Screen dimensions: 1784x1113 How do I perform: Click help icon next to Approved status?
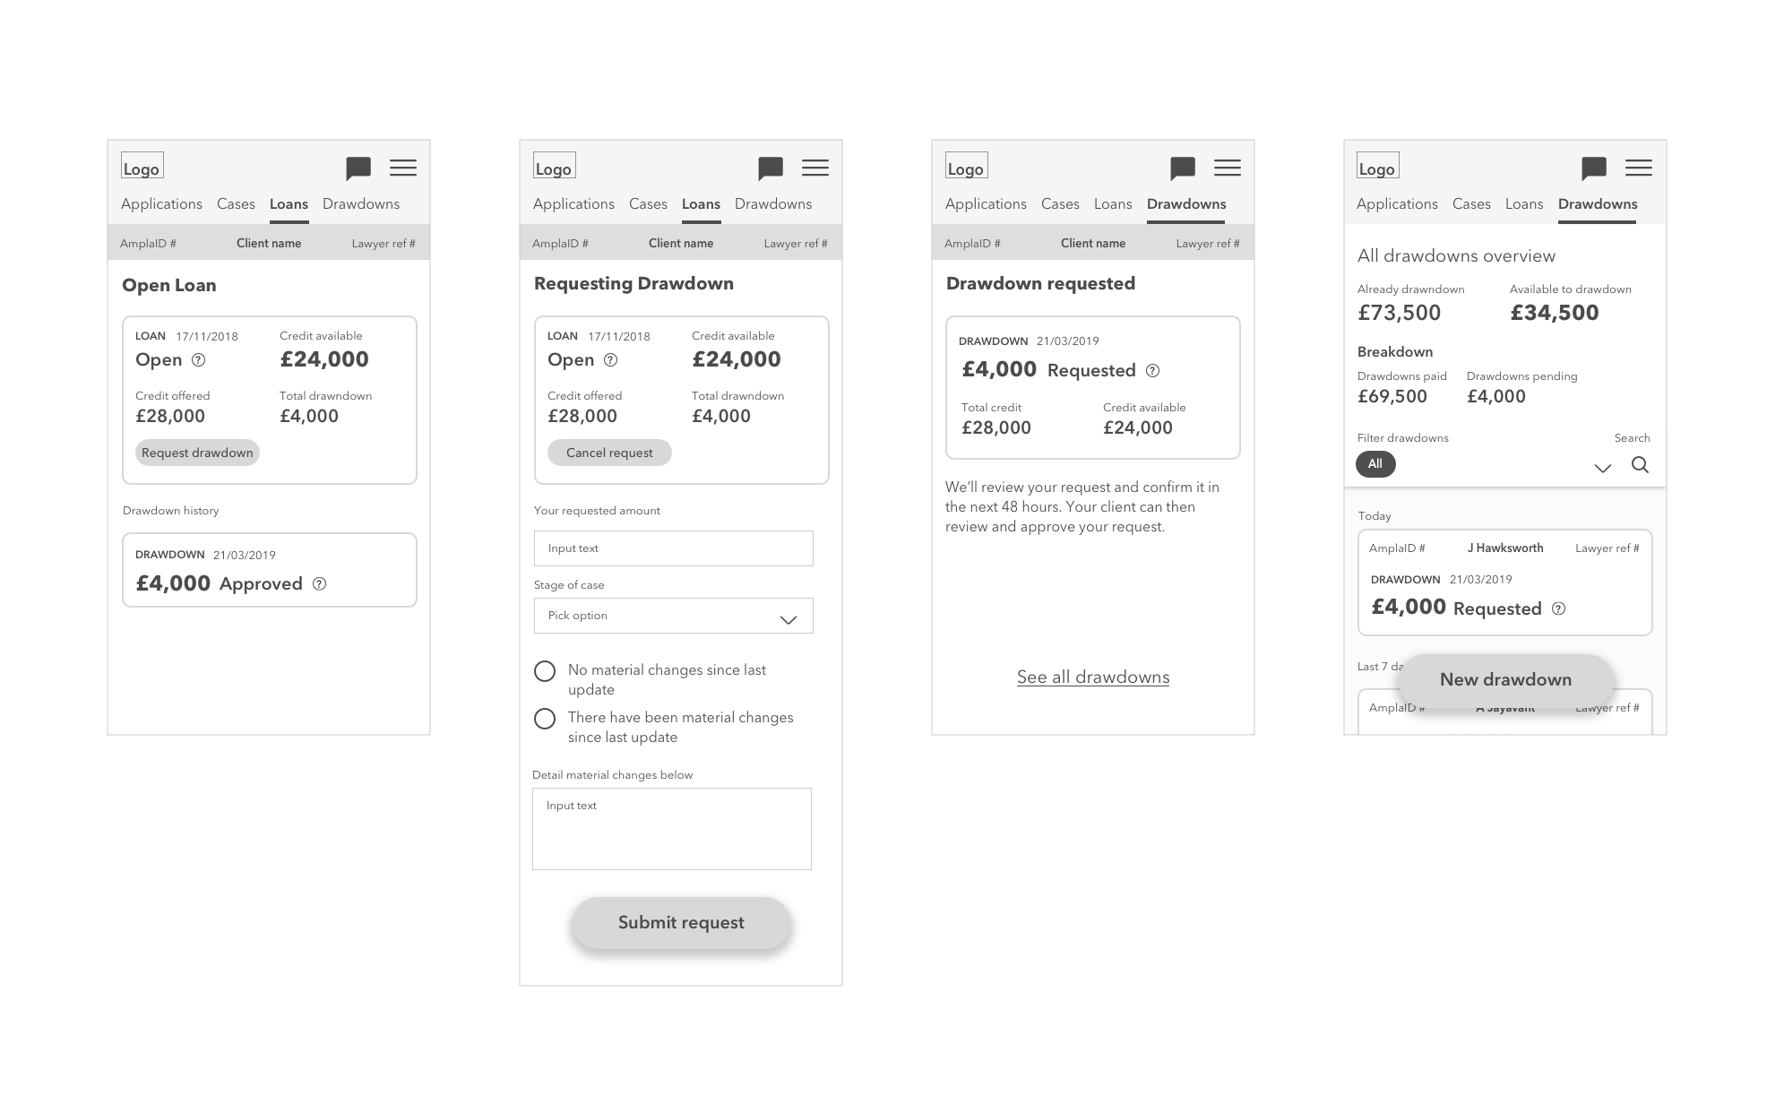[x=319, y=584]
